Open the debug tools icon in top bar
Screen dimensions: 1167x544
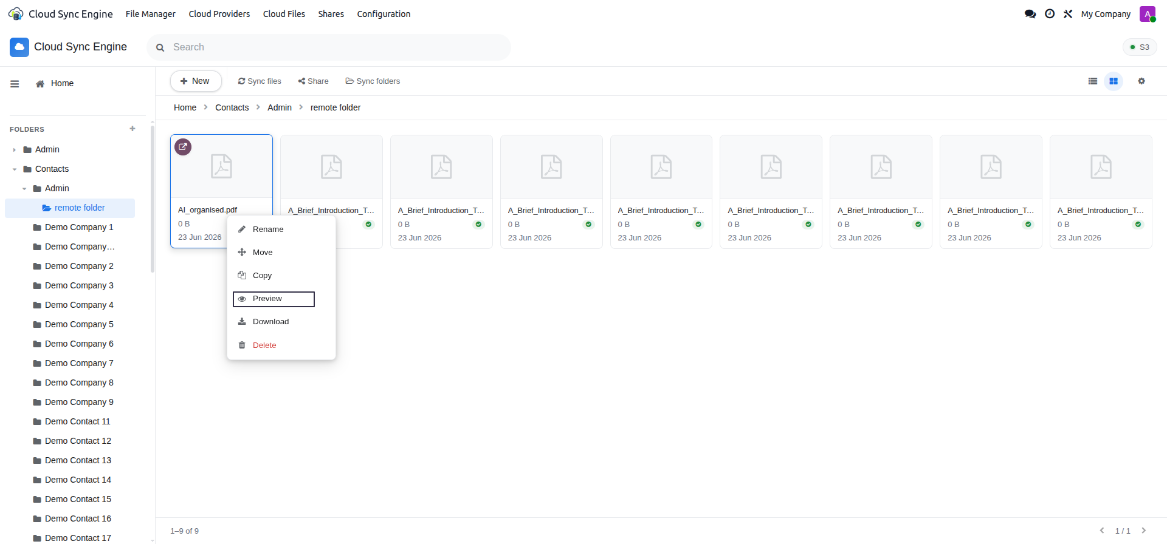(x=1068, y=14)
